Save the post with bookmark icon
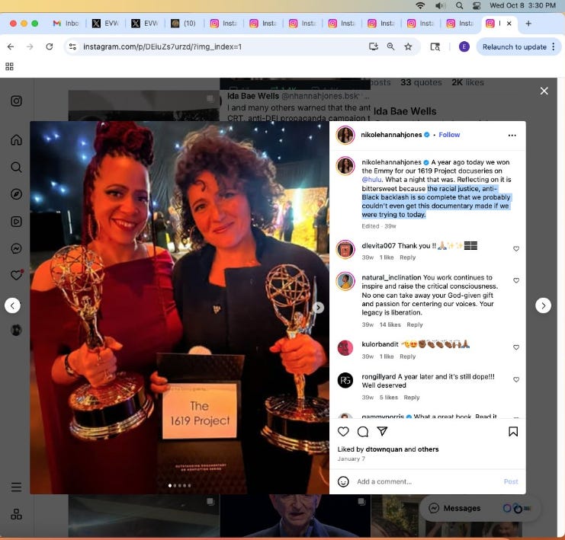Image resolution: width=565 pixels, height=540 pixels. pos(513,431)
